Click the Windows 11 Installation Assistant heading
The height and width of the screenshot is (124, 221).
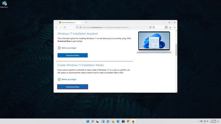(x=77, y=34)
